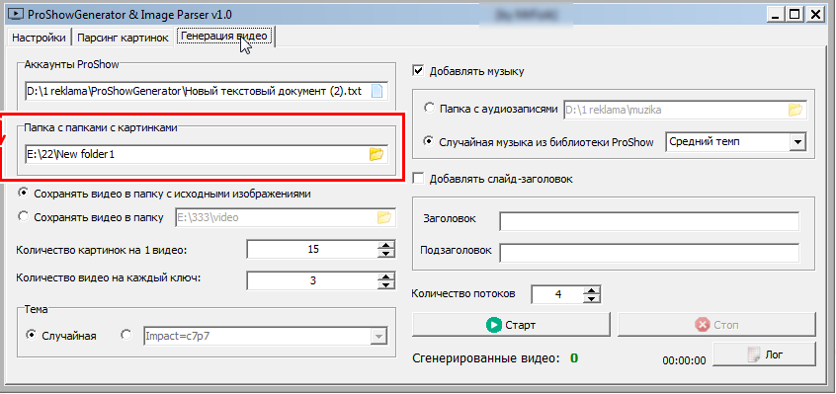Close the ProShowGenerator window
The image size is (836, 394).
tap(814, 15)
